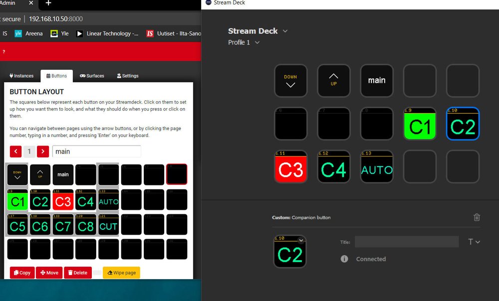
Task: Open the IS bookmark
Action: [x=5, y=33]
